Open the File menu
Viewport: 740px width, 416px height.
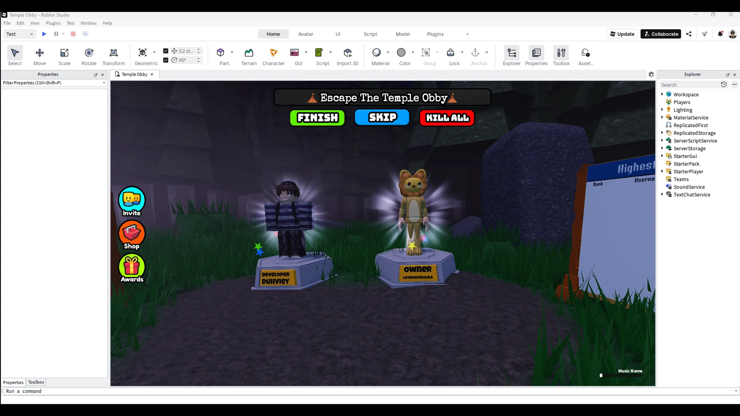click(7, 23)
